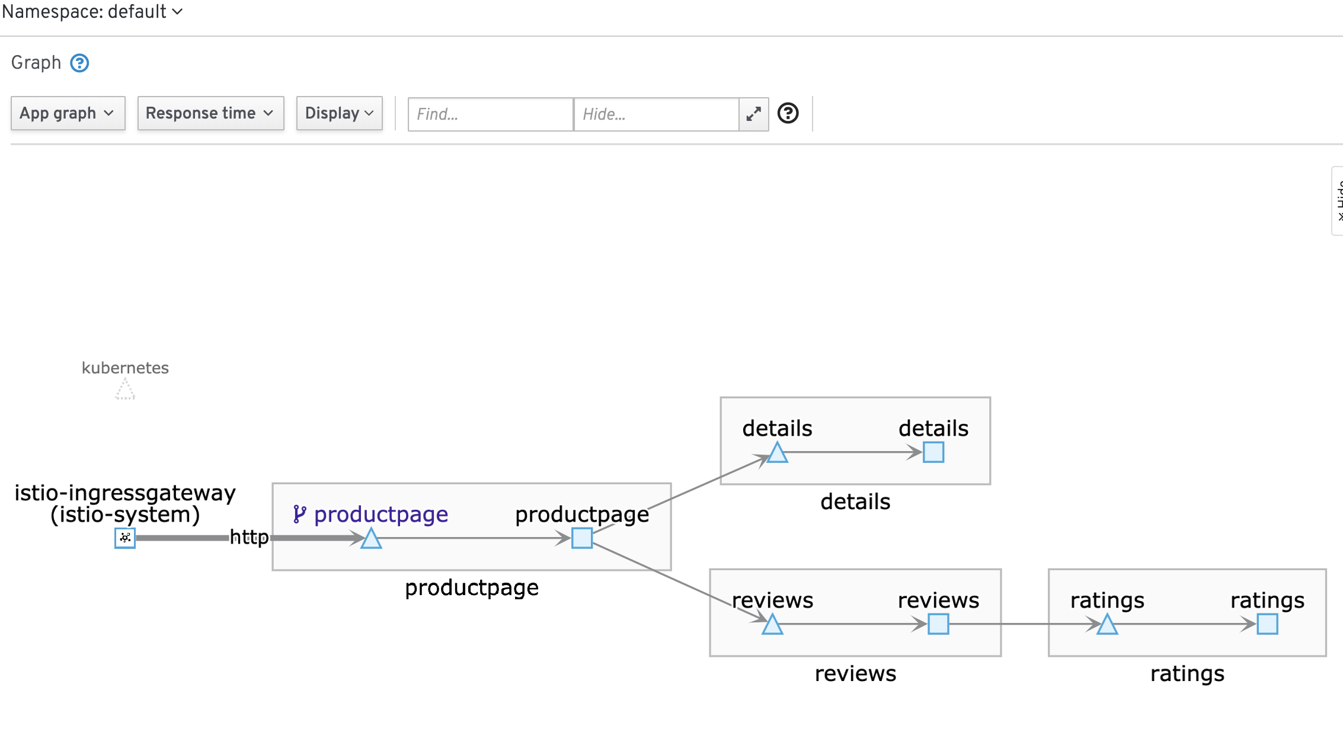Select the istio-ingressgateway node icon

[x=125, y=538]
